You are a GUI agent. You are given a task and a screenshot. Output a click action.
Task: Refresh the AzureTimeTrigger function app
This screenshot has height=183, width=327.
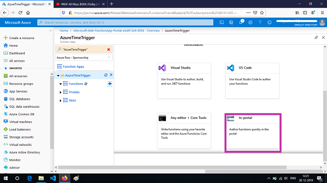[106, 75]
